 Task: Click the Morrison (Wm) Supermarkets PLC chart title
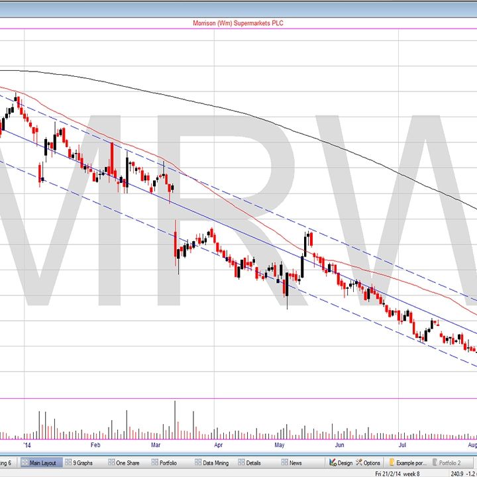pos(238,23)
